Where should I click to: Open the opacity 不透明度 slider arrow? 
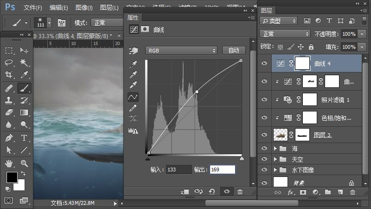pyautogui.click(x=362, y=34)
